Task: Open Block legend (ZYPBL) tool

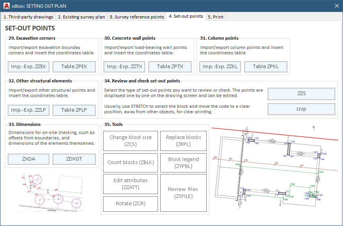Action: tap(183, 162)
